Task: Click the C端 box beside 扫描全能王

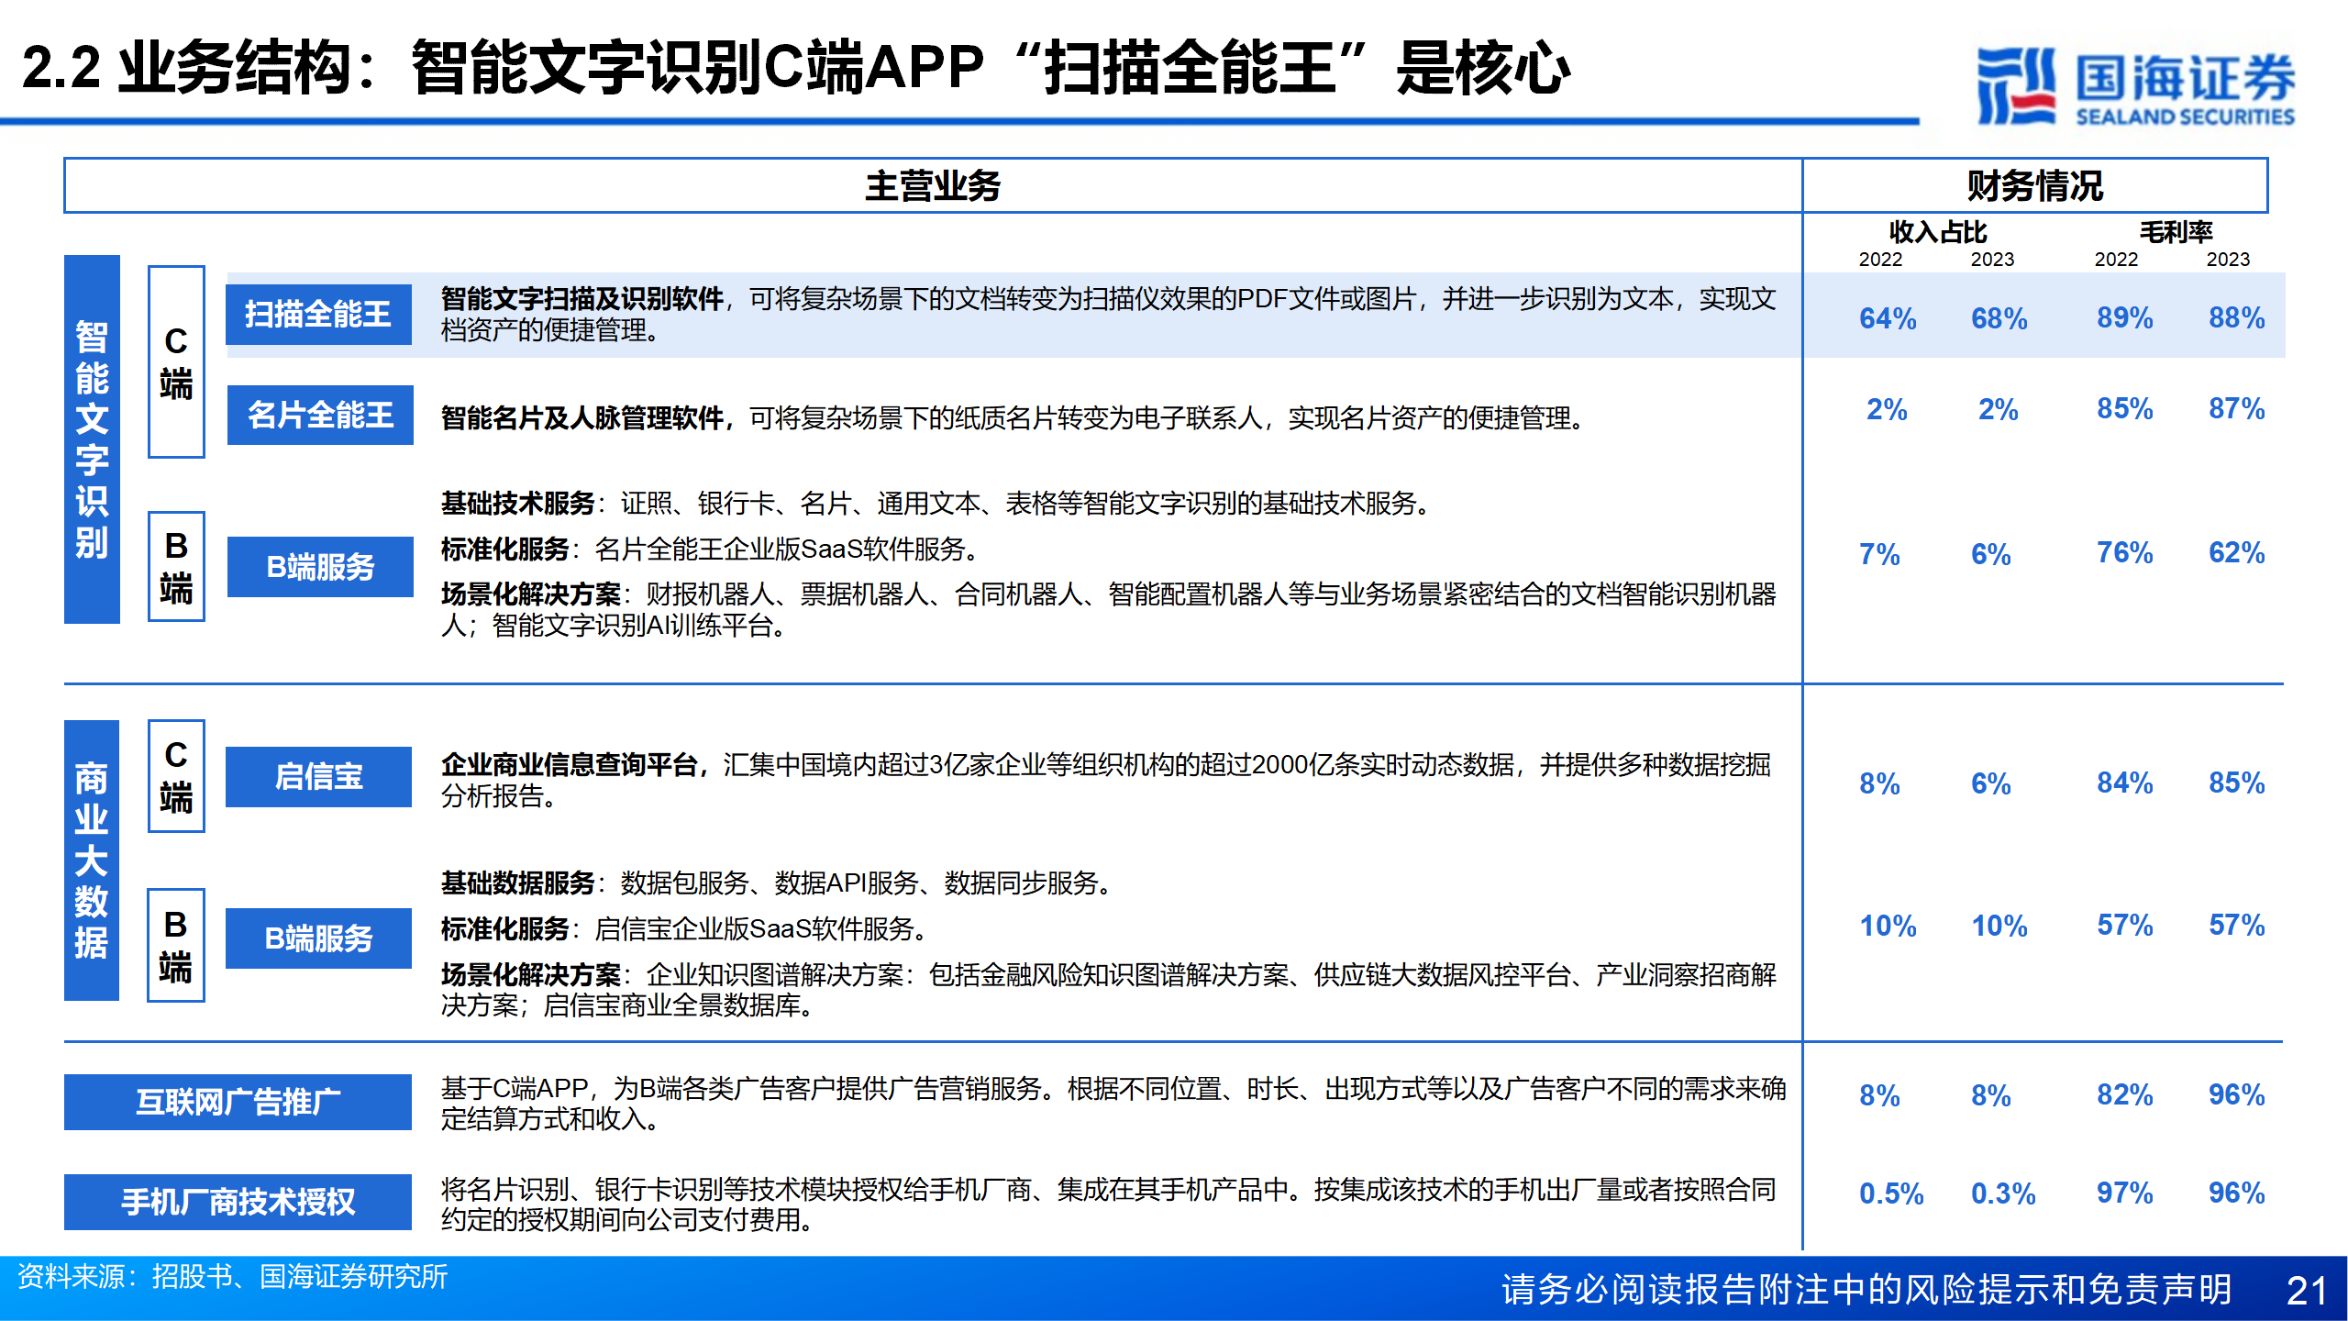Action: (176, 361)
